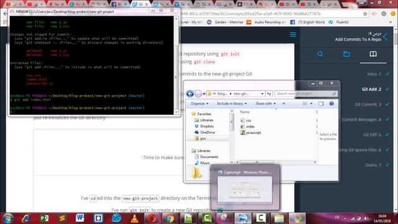Open Microsoft Word taskbar icon
Screen dimensions: 398x224
(80, 218)
